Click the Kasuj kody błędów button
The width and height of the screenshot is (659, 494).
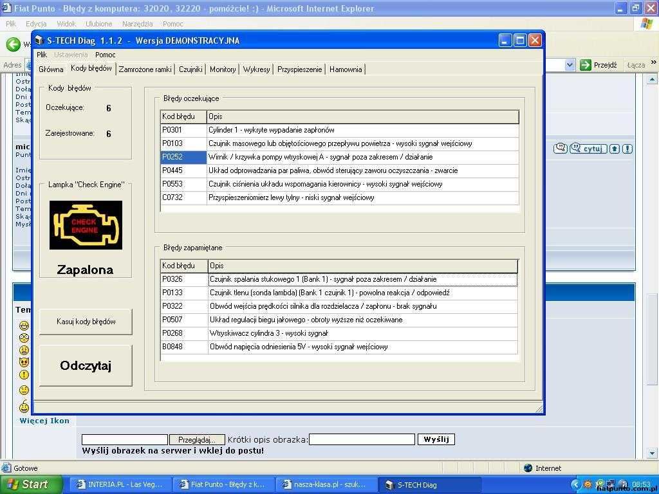pos(86,322)
